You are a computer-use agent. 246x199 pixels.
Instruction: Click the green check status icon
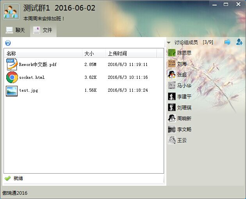point(7,178)
